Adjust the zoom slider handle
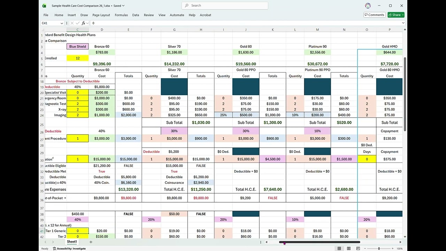 379,249
